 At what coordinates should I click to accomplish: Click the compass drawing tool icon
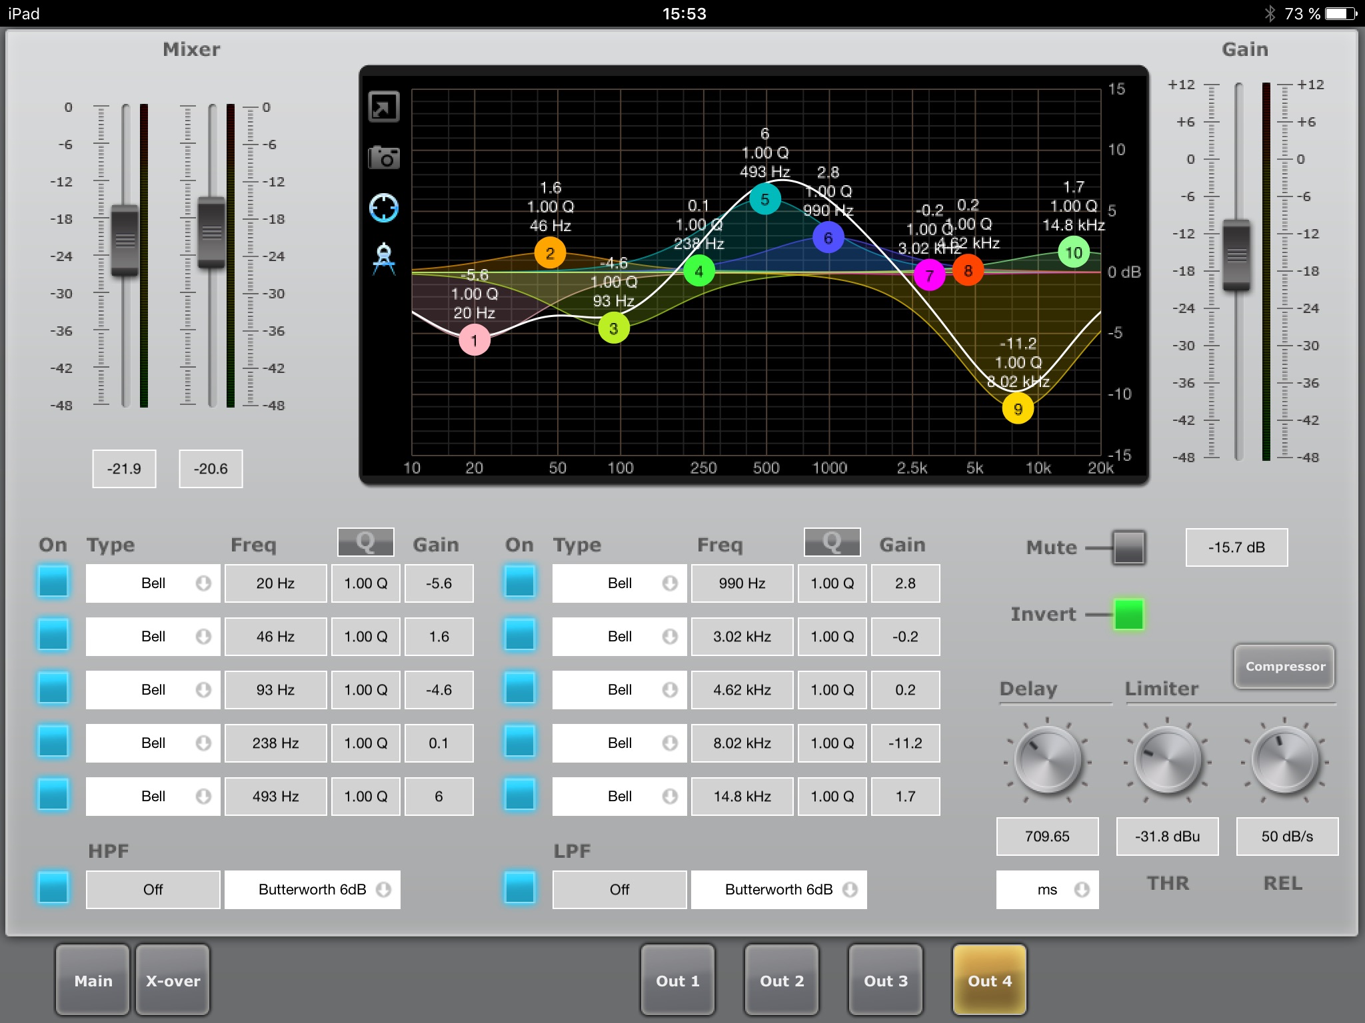pos(384,260)
